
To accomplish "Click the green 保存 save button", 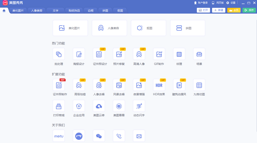I will pos(249,10).
